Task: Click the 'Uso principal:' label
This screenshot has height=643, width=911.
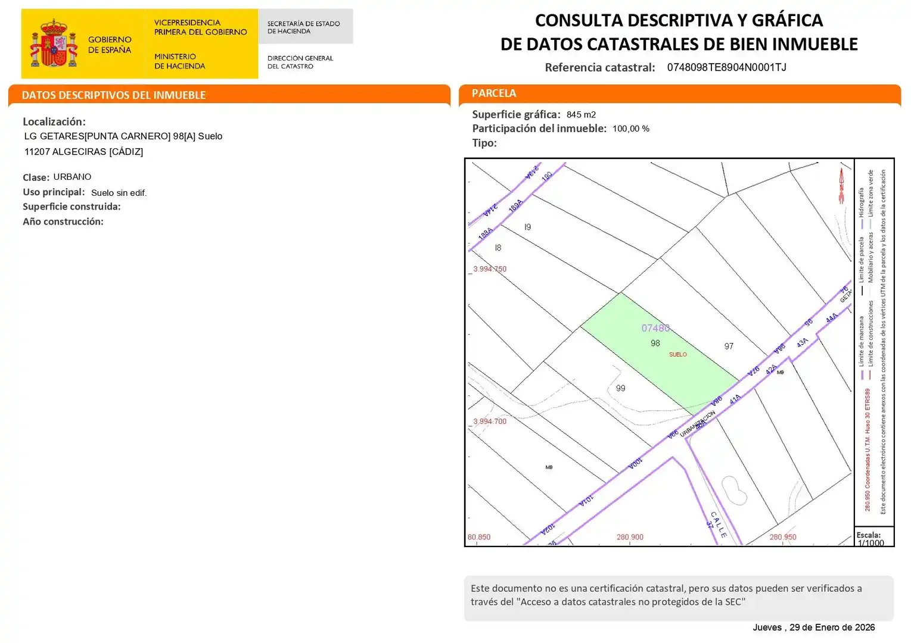Action: tap(54, 192)
